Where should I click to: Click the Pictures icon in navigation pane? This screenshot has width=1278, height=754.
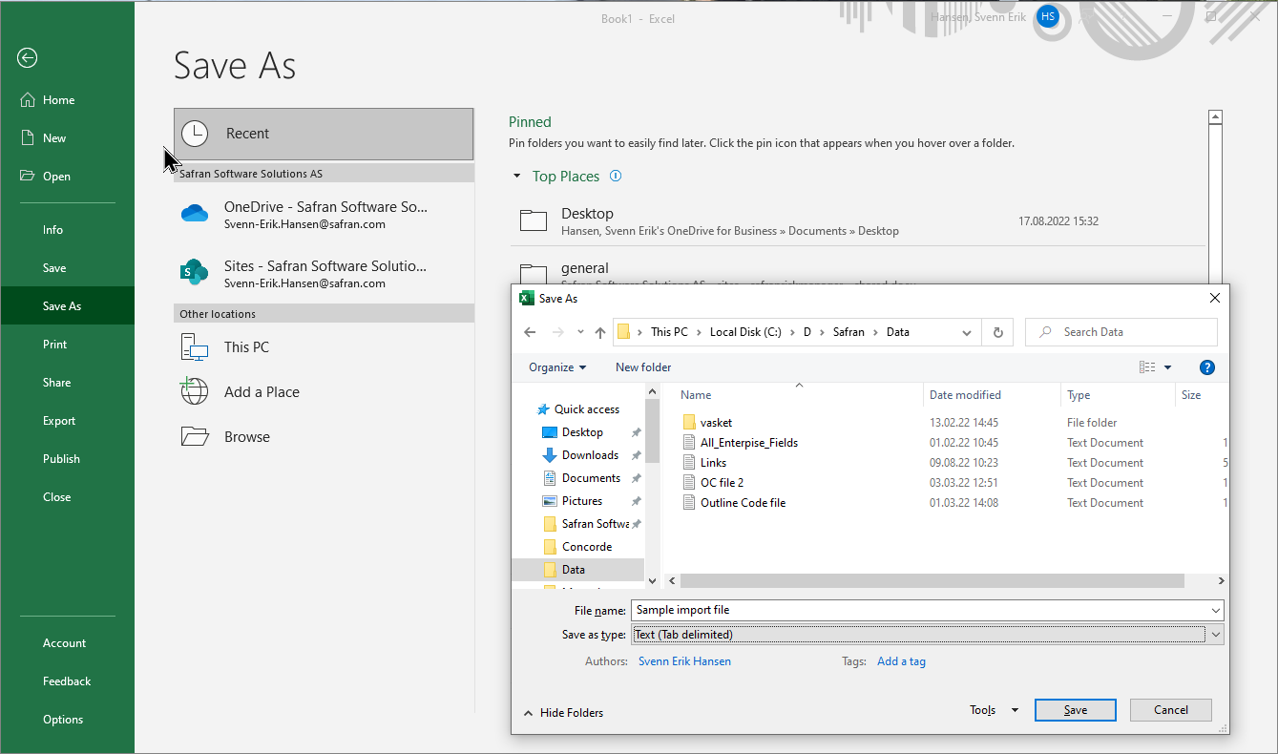pos(550,501)
